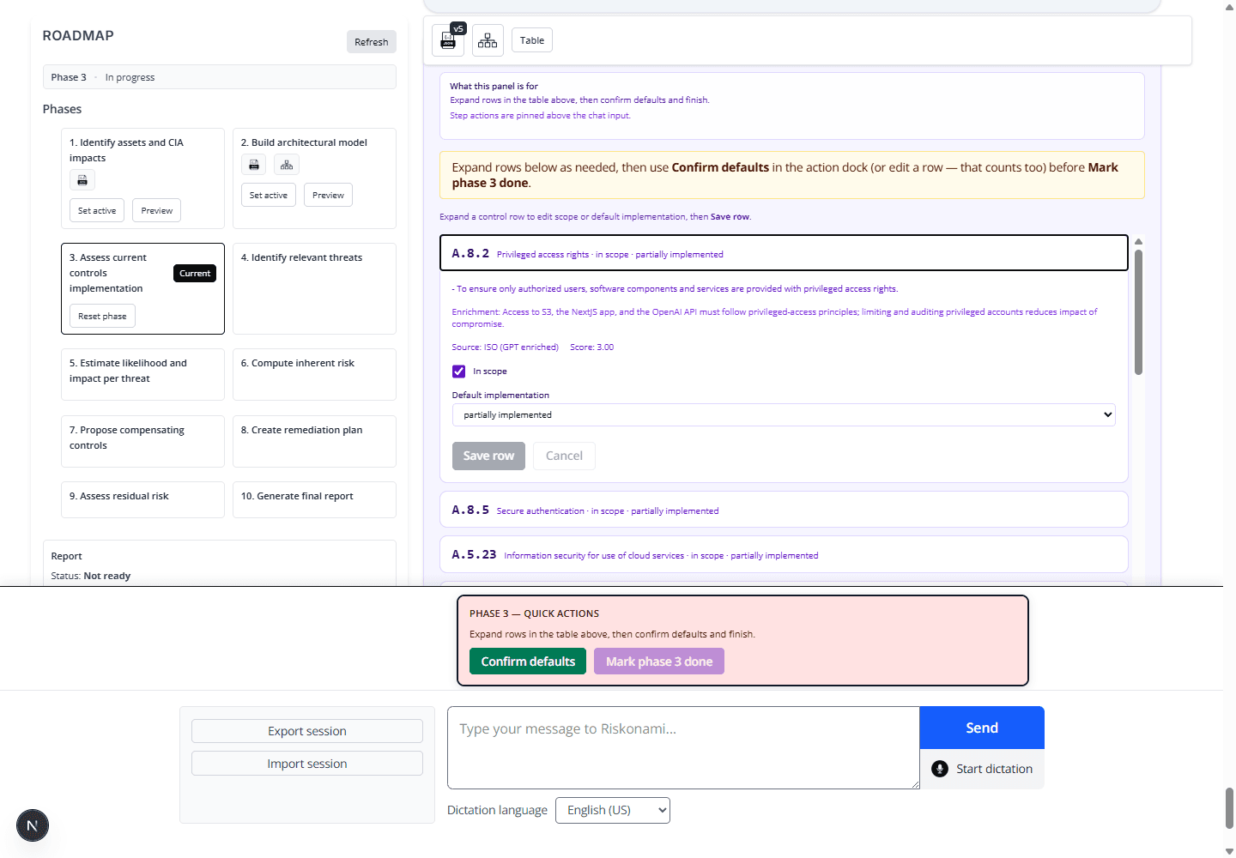
Task: Set phase 2 Build architectural model active
Action: tap(269, 195)
